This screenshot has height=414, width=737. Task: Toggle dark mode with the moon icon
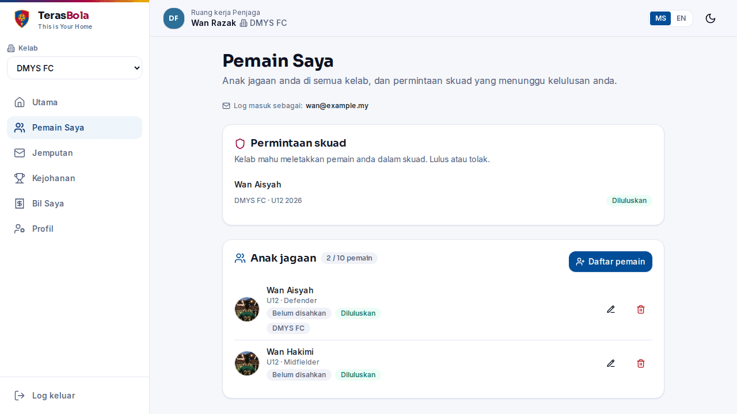pos(711,18)
